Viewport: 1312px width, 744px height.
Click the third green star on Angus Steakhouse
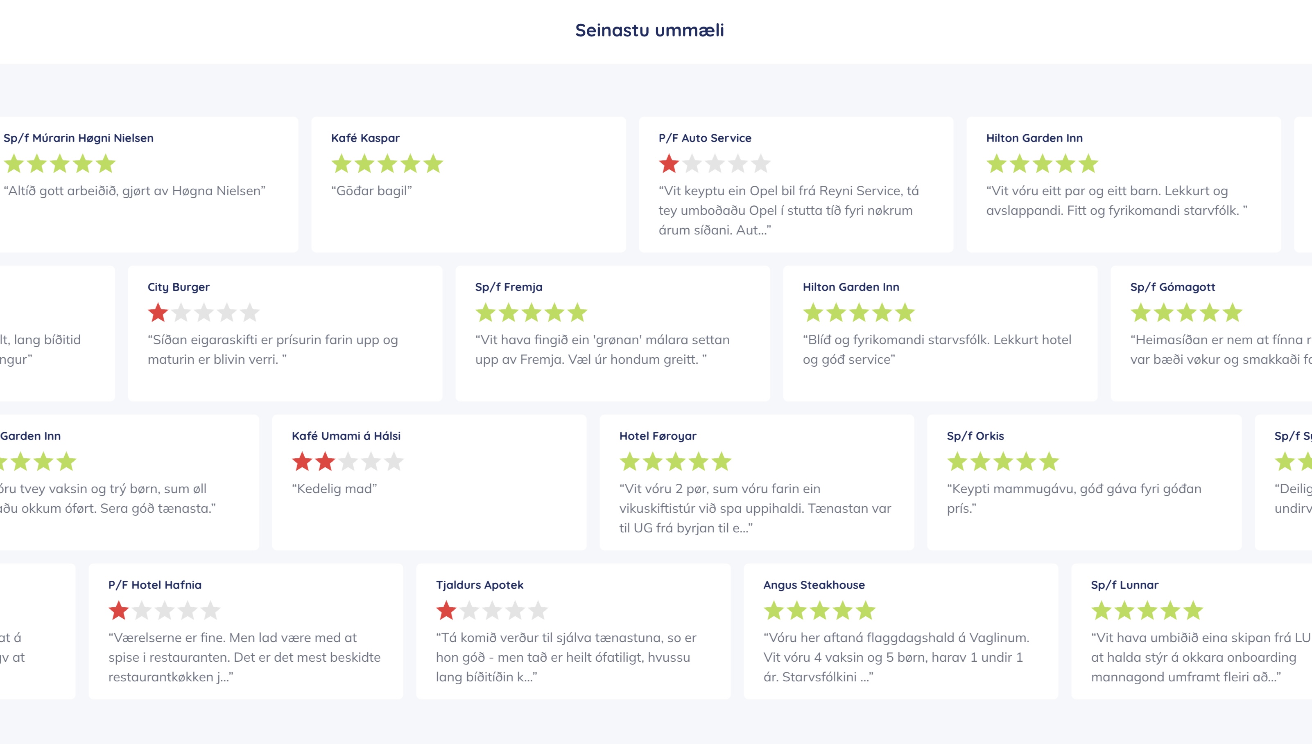point(820,611)
